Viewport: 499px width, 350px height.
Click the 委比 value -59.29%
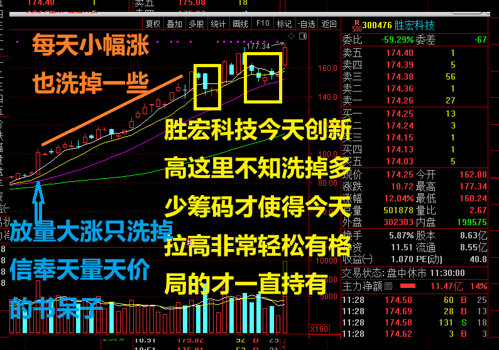397,40
